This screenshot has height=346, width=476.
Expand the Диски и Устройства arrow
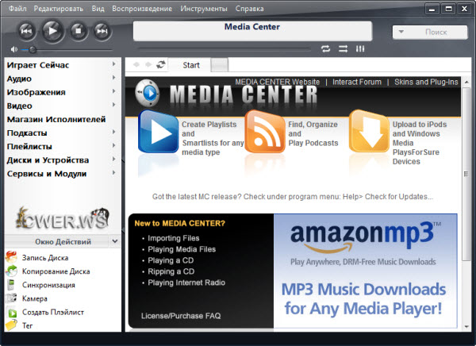click(113, 160)
